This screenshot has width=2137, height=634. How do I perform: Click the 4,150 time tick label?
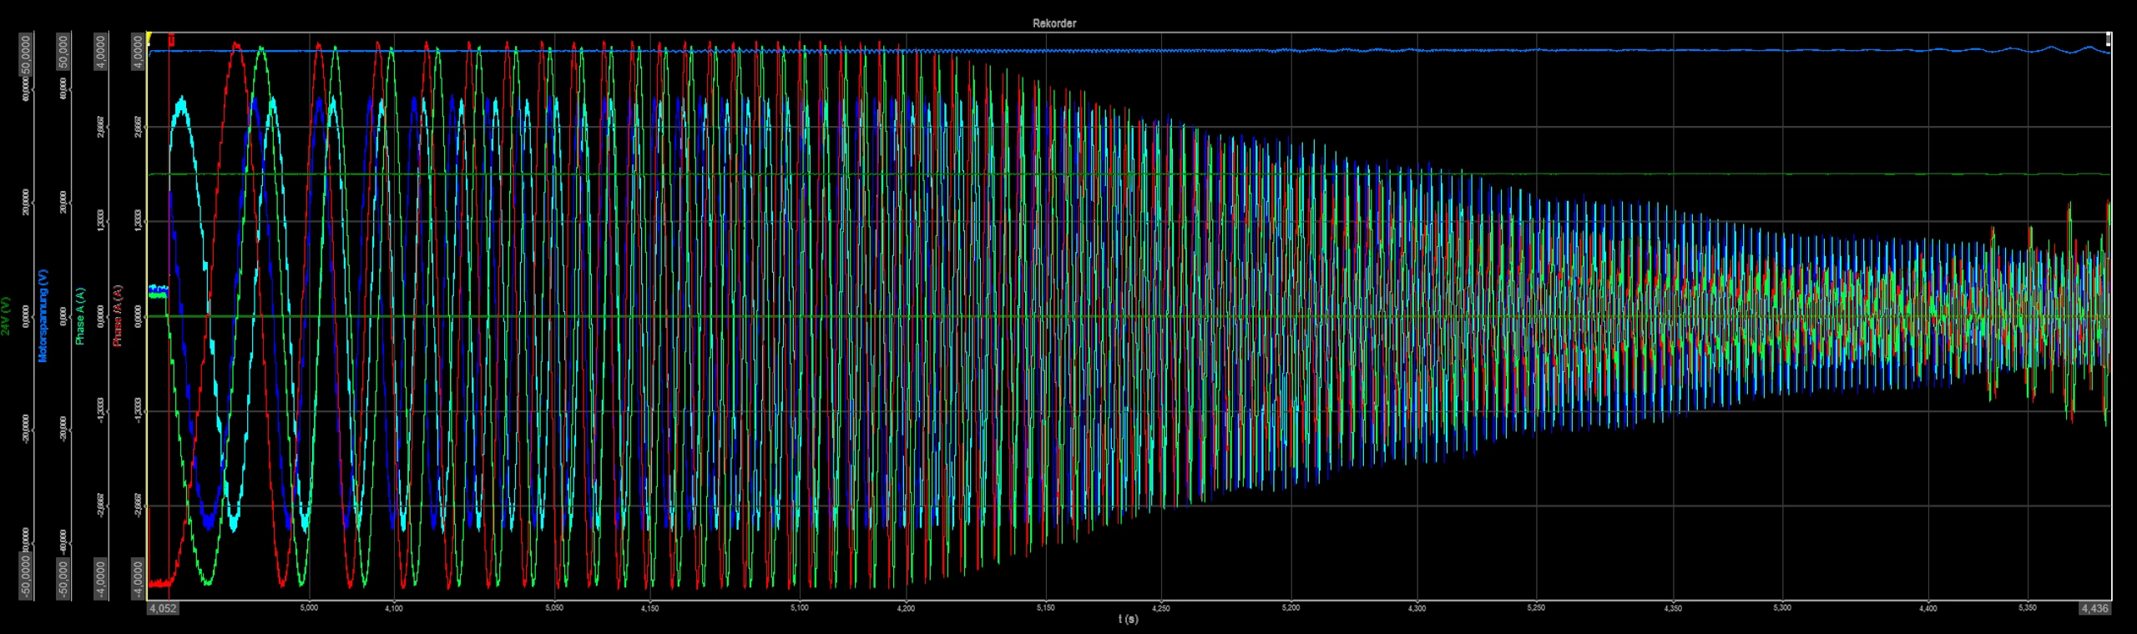[650, 608]
